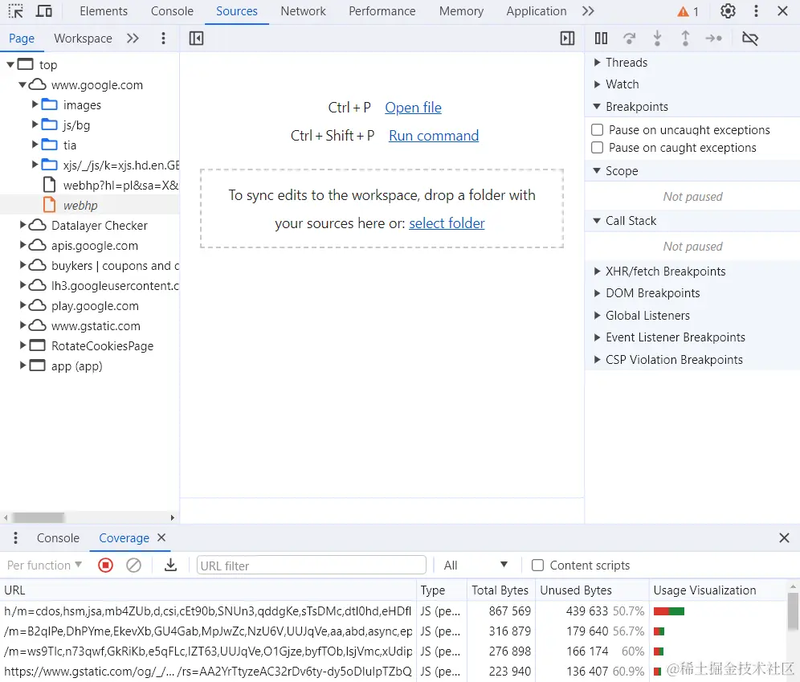
Task: Show more navigator tabs beside Workspace
Action: [133, 39]
